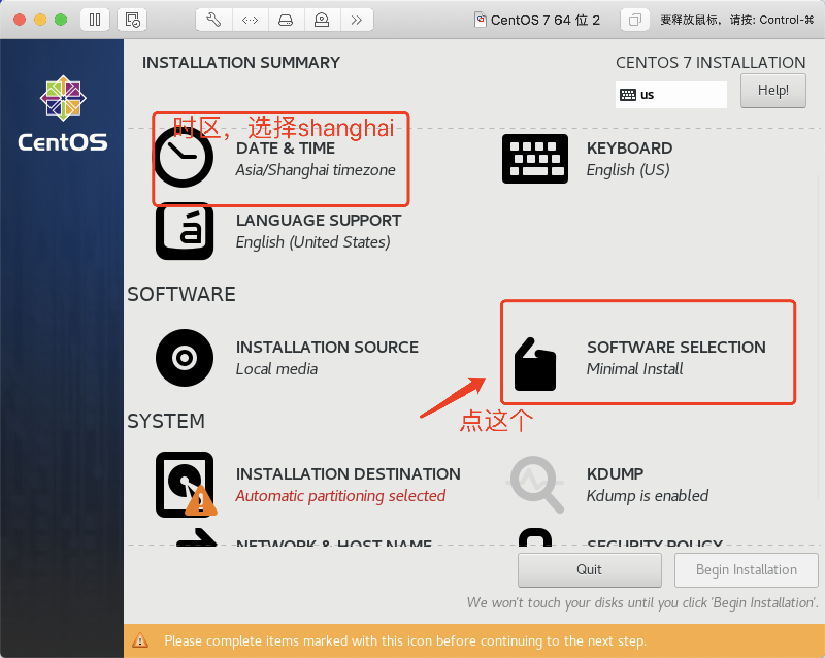Click the 'us' keyboard layout field
Screen dimensions: 825x658
point(671,95)
